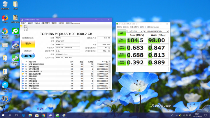Launch Microsoft Edge from the taskbar

pyautogui.click(x=23, y=115)
